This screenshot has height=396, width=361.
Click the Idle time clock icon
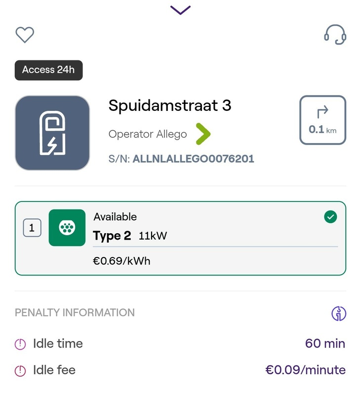(x=20, y=344)
